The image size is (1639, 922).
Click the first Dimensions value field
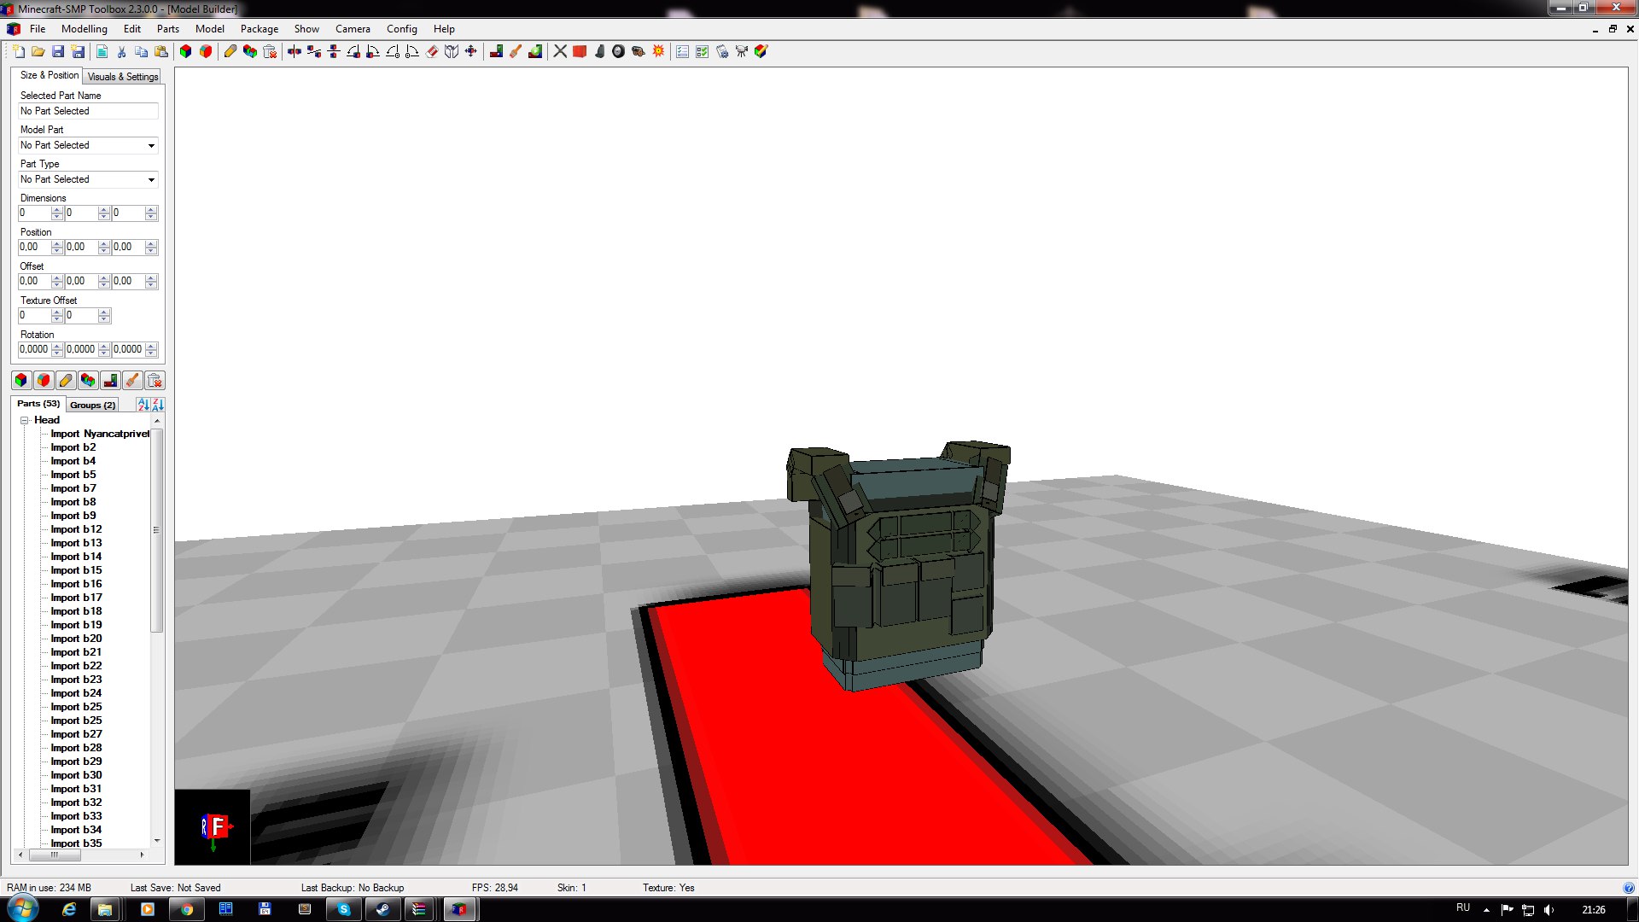[x=34, y=213]
